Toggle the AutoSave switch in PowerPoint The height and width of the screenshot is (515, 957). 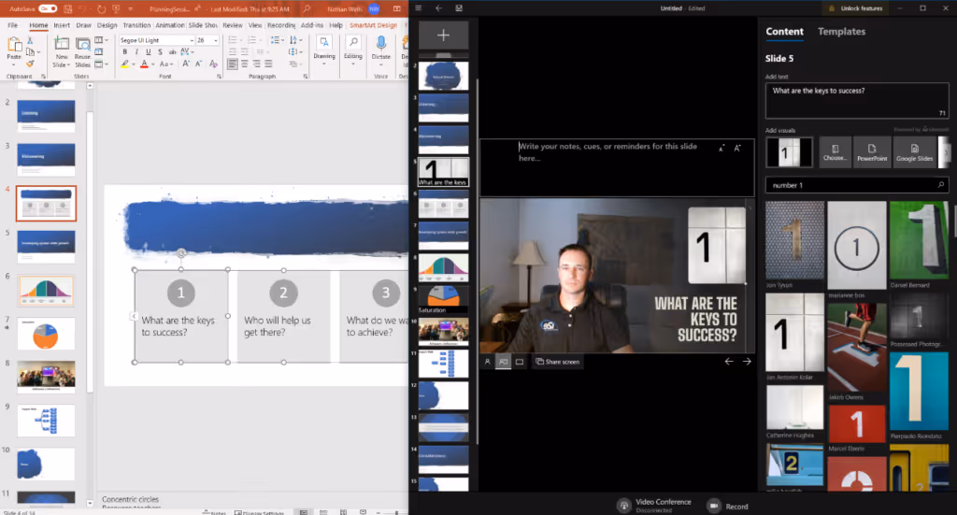coord(48,8)
